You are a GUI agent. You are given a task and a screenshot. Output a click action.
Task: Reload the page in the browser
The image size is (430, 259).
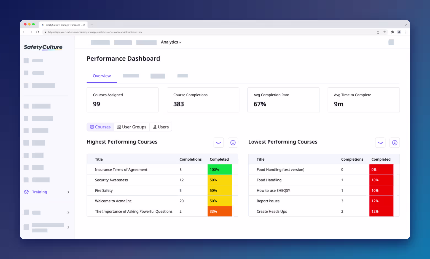[37, 32]
